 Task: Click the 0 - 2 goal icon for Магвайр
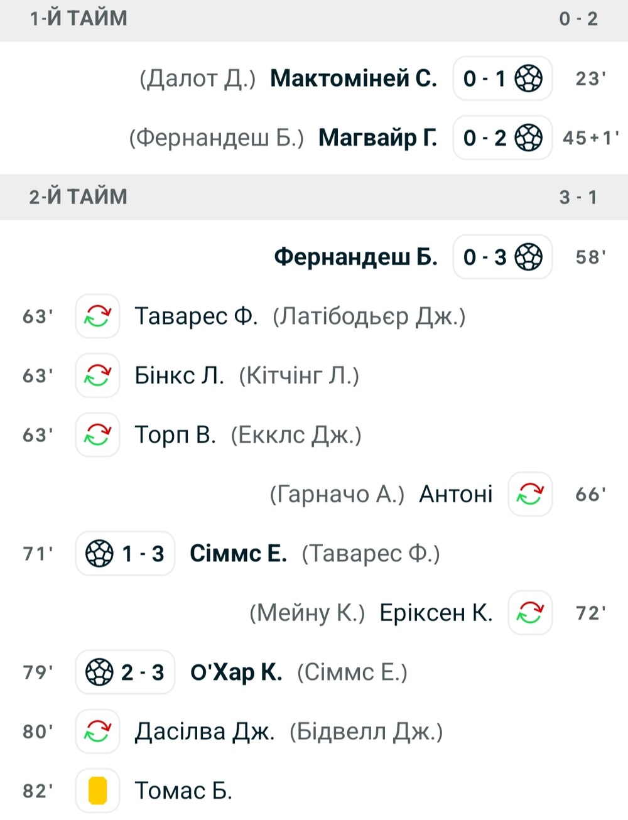coord(502,138)
